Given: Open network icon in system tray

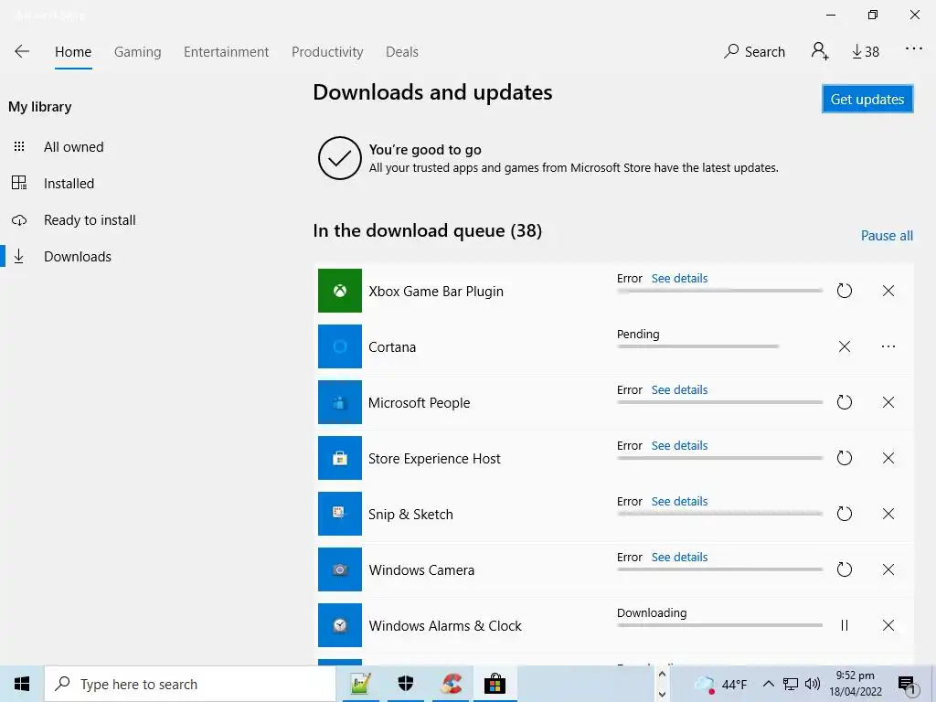Looking at the screenshot, I should coord(791,684).
